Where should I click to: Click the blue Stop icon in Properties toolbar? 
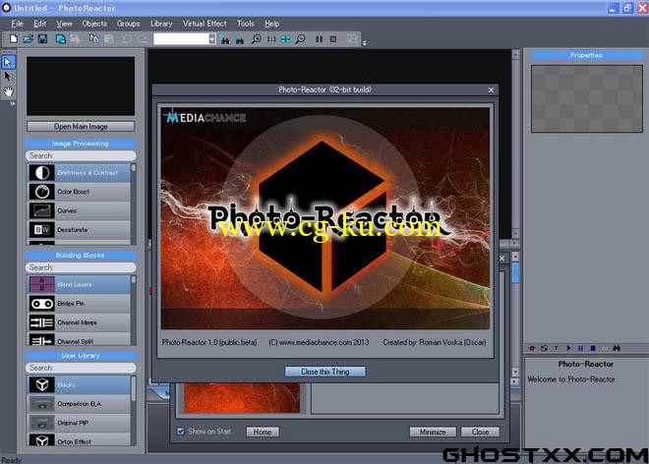(593, 348)
